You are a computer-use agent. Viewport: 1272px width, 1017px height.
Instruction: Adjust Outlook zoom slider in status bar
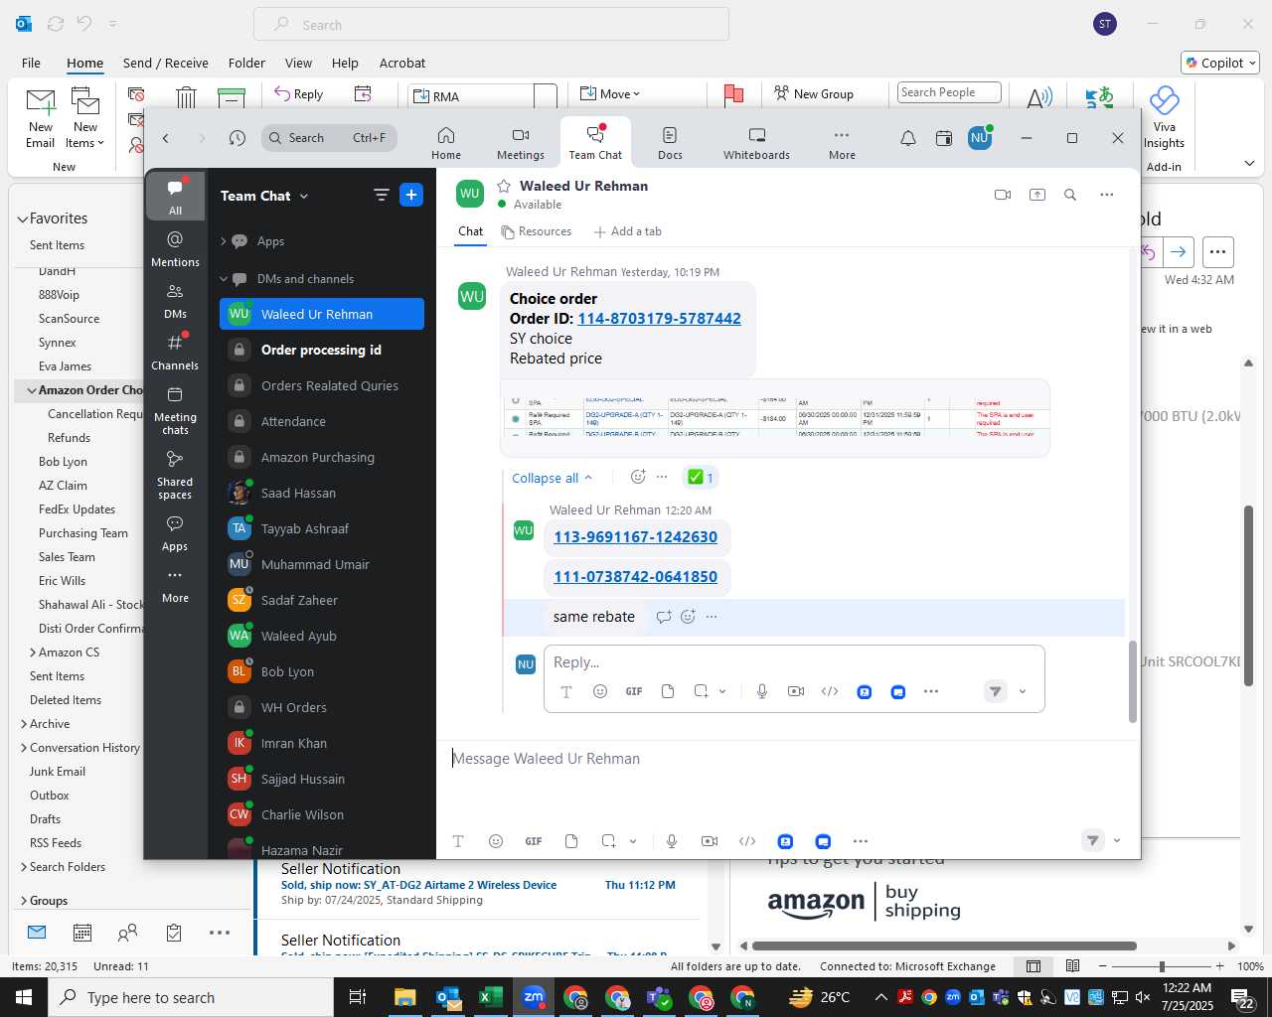pos(1162,966)
